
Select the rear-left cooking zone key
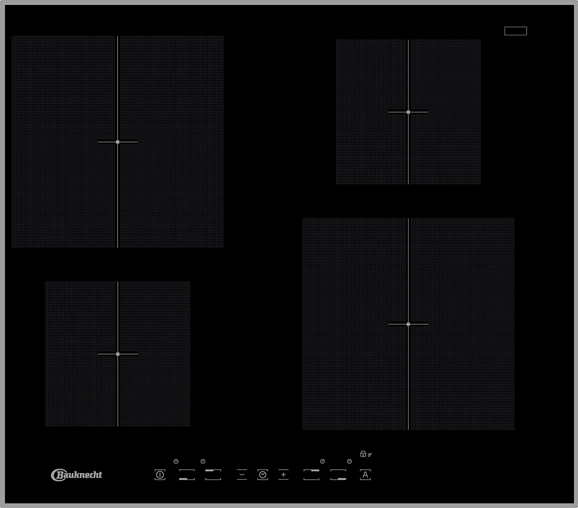click(x=213, y=475)
